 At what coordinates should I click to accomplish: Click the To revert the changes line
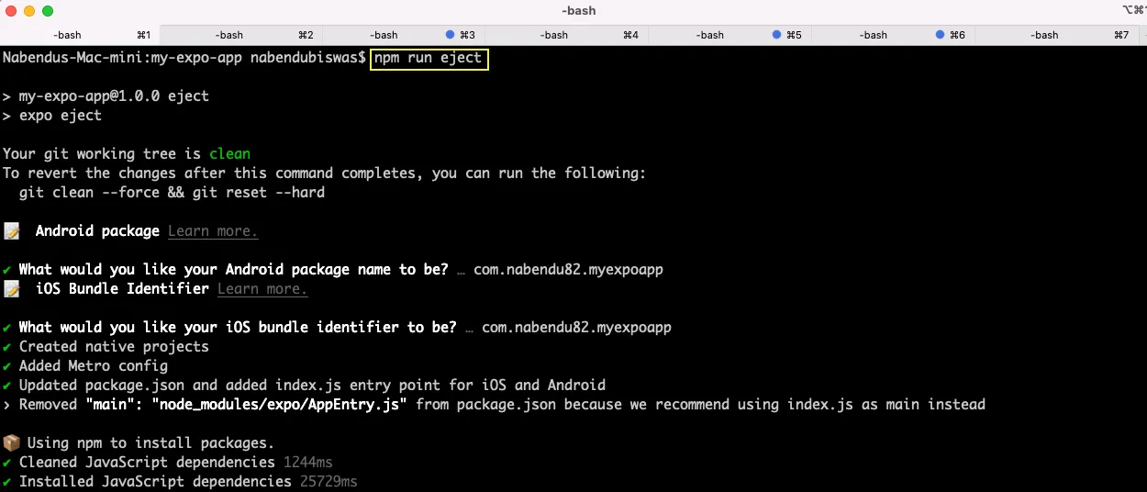pos(325,173)
